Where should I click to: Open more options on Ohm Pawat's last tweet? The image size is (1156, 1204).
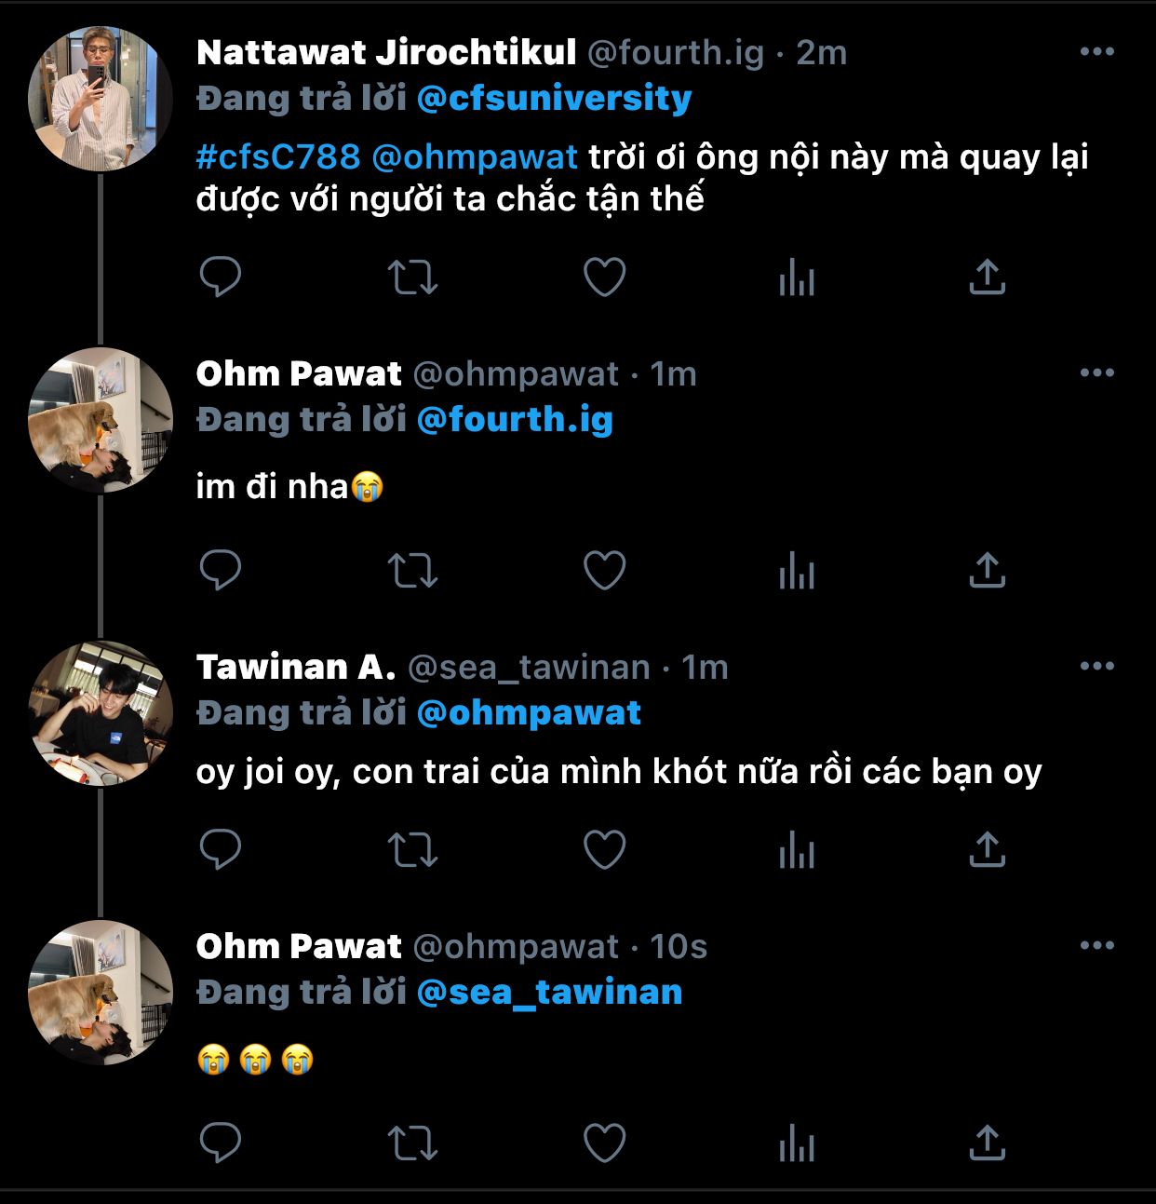pos(1096,946)
